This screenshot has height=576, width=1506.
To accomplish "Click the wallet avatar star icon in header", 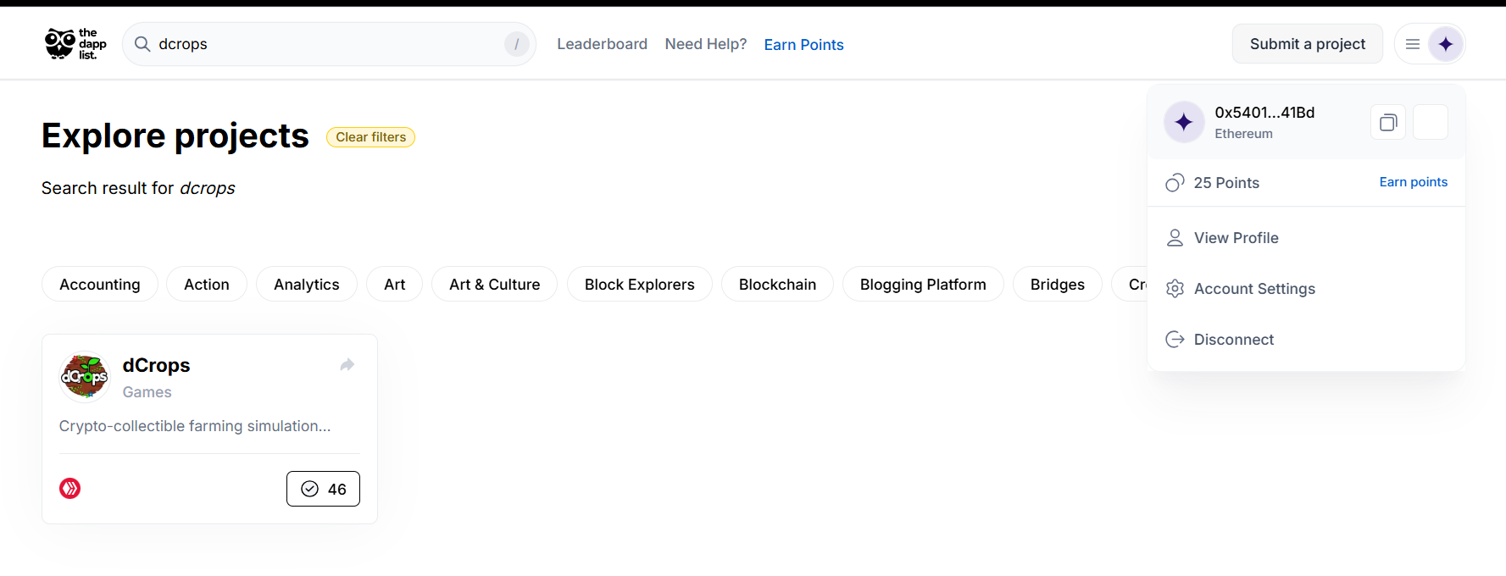I will point(1446,44).
